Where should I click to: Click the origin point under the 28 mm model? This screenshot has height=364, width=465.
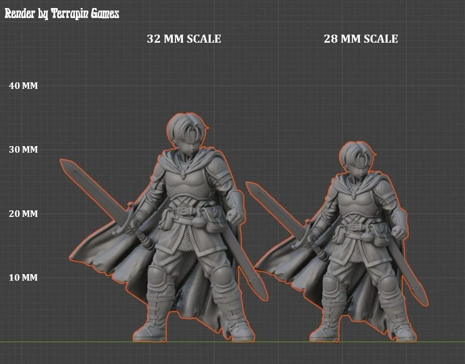point(337,342)
